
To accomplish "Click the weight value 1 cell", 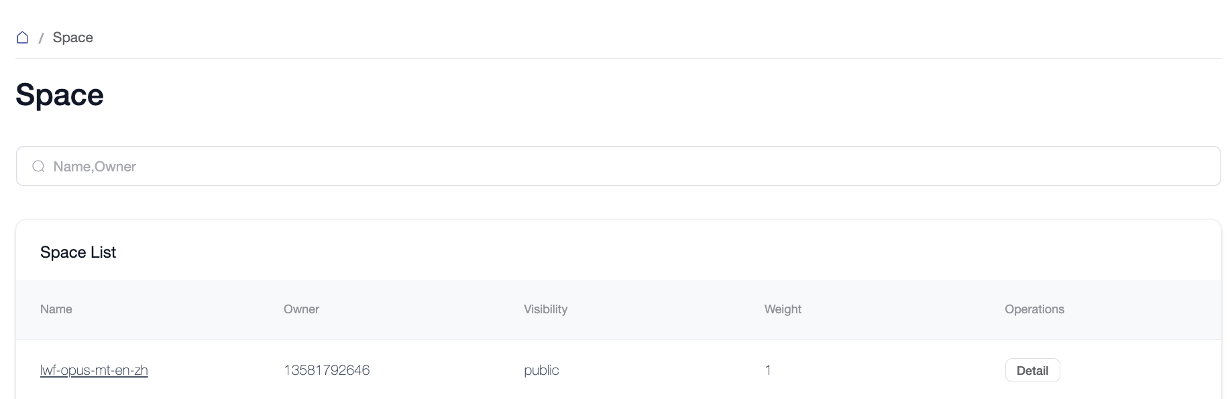I will 768,370.
